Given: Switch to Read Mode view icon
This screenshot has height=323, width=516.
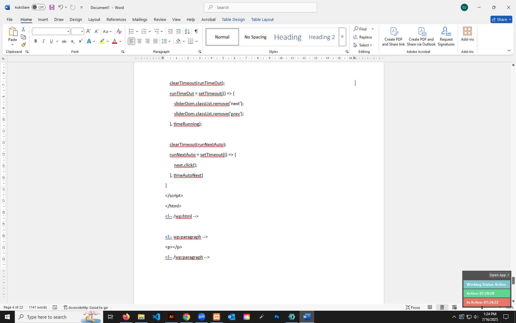Looking at the screenshot, I should click(x=430, y=307).
